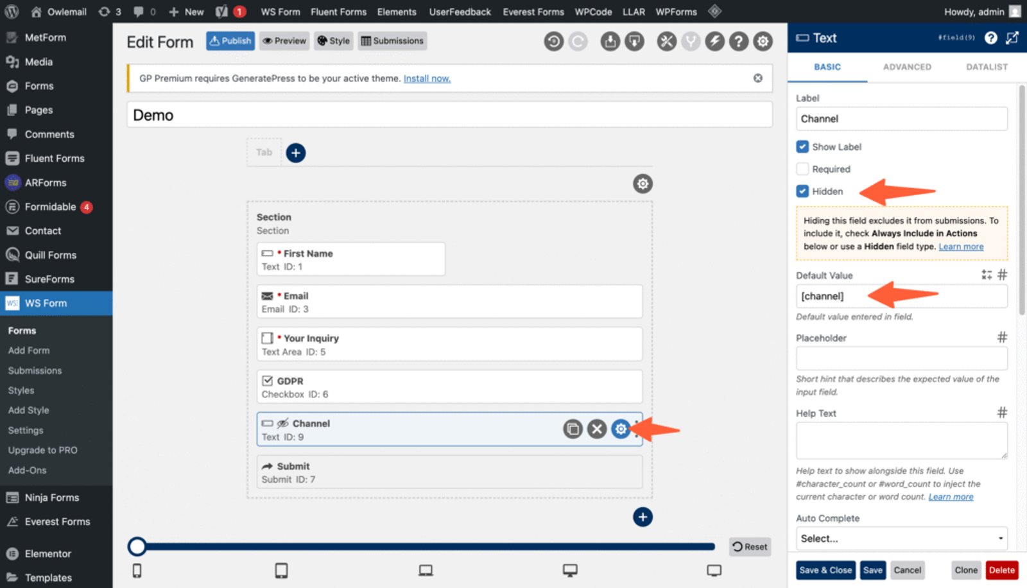Cancel the field settings changes
Image resolution: width=1027 pixels, height=588 pixels.
[907, 570]
